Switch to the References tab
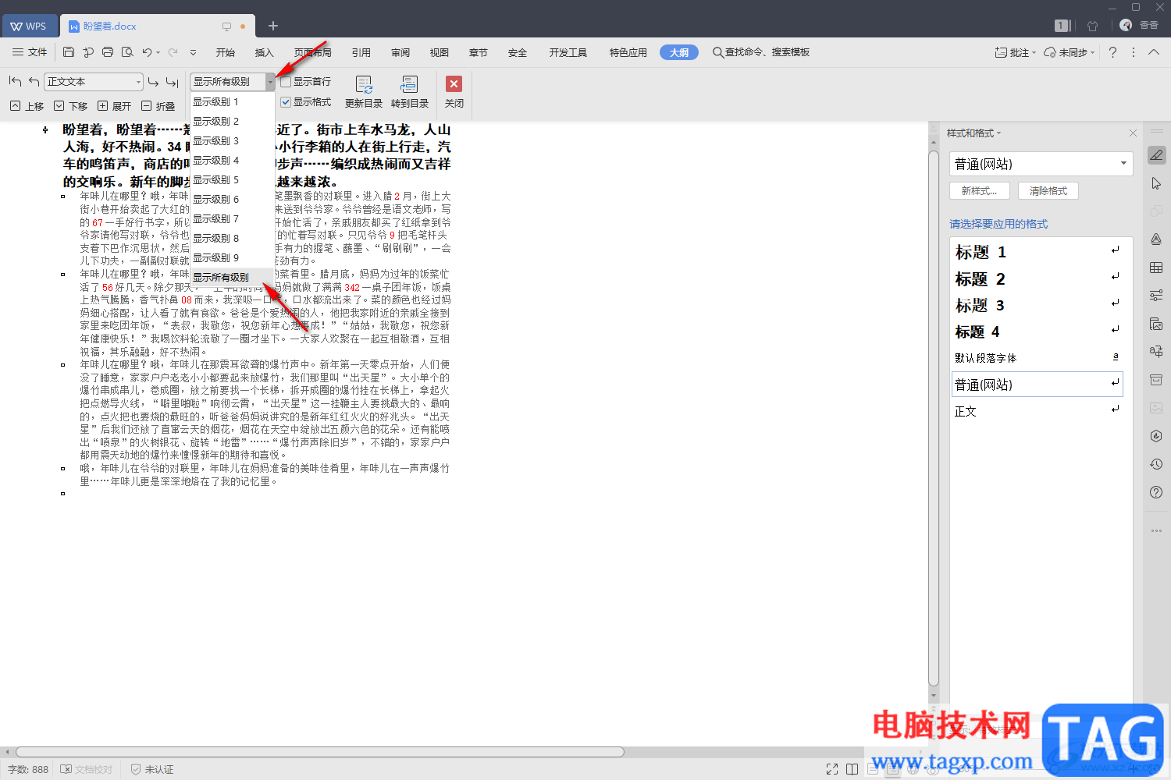Screen dimensions: 1171x780 (361, 52)
